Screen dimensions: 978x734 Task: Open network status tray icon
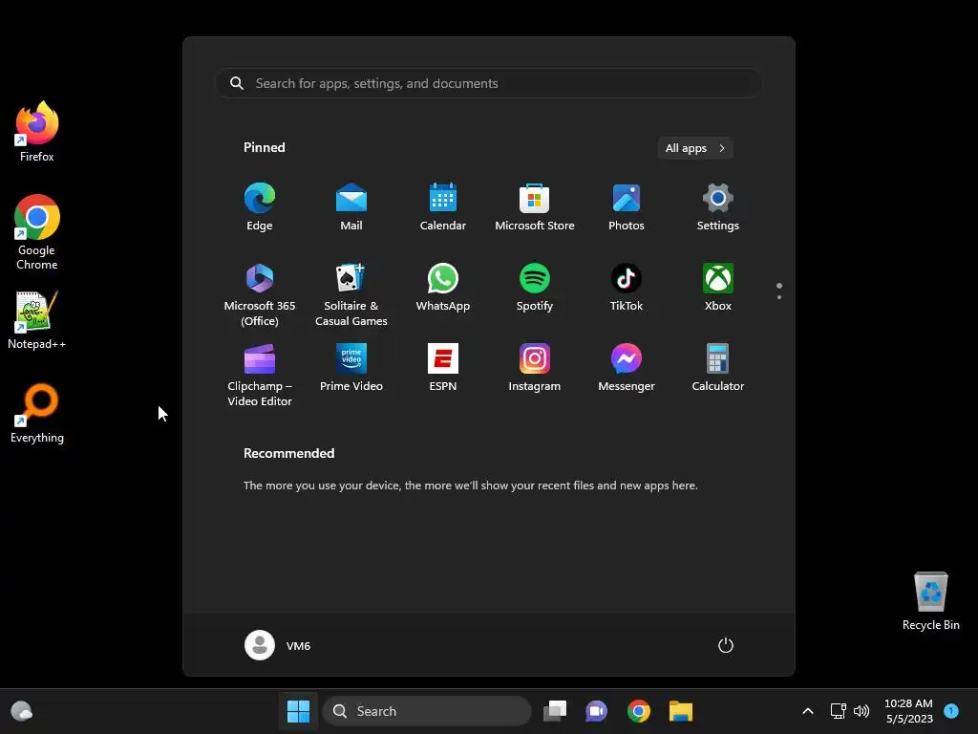[x=839, y=711]
